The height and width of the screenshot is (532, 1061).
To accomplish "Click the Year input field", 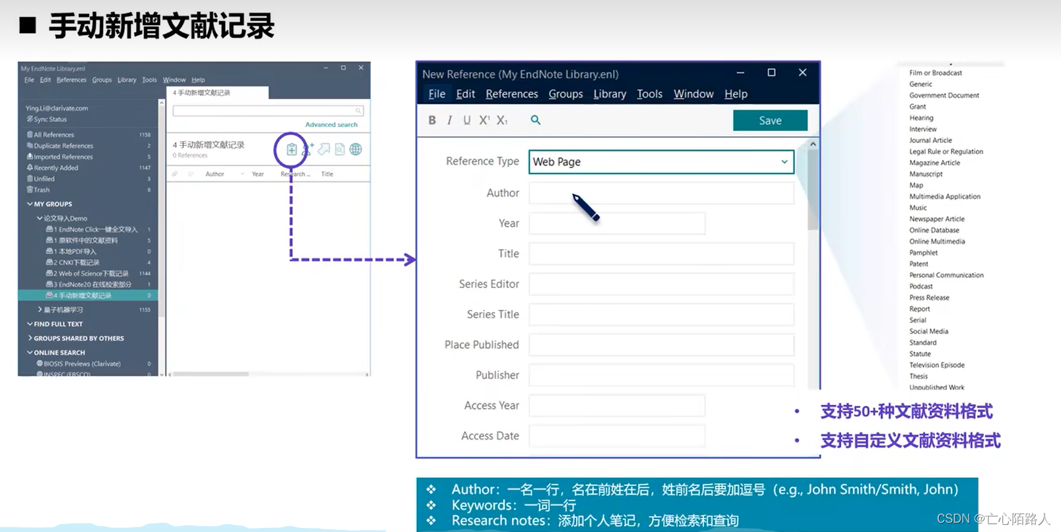I will tap(617, 223).
